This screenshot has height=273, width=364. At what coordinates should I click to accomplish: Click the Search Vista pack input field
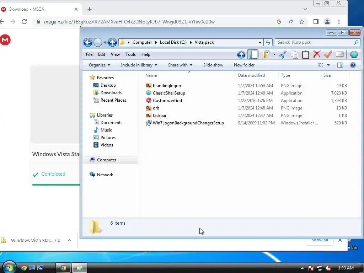point(317,42)
